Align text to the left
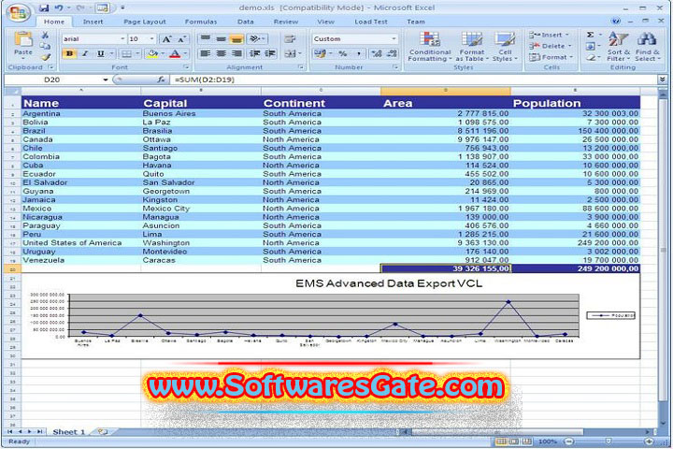Image resolution: width=673 pixels, height=449 pixels. click(206, 53)
